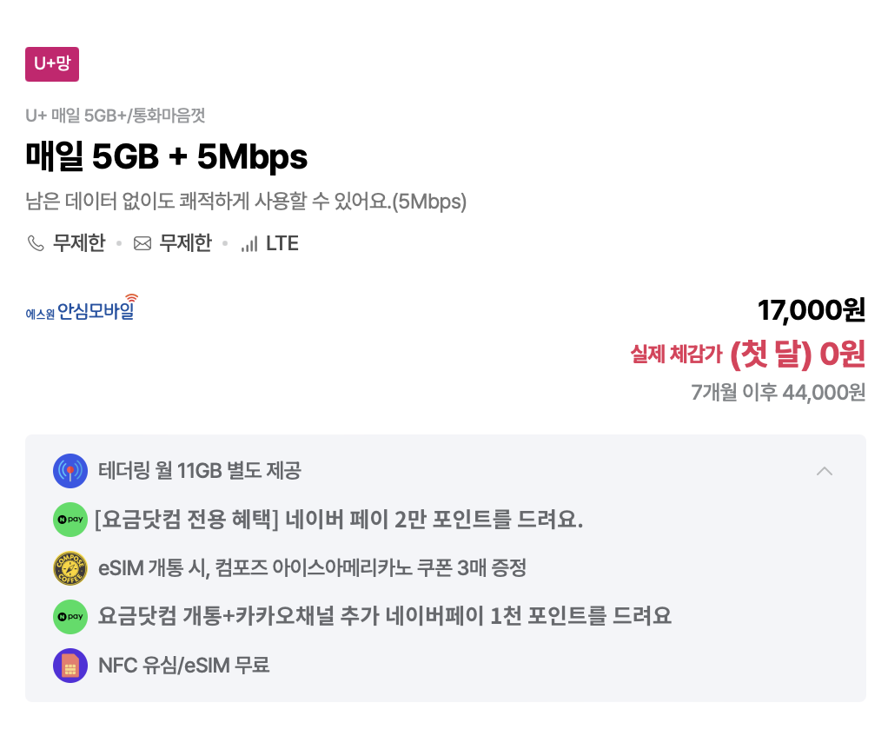Click the phone receiver icon beside 무제한
Screen dimensions: 888x749
[x=36, y=243]
